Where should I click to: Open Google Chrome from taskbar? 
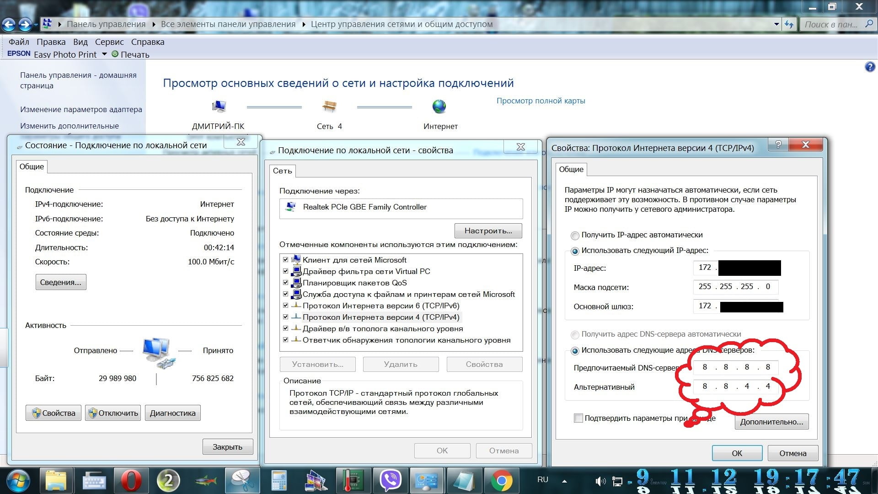coord(501,481)
